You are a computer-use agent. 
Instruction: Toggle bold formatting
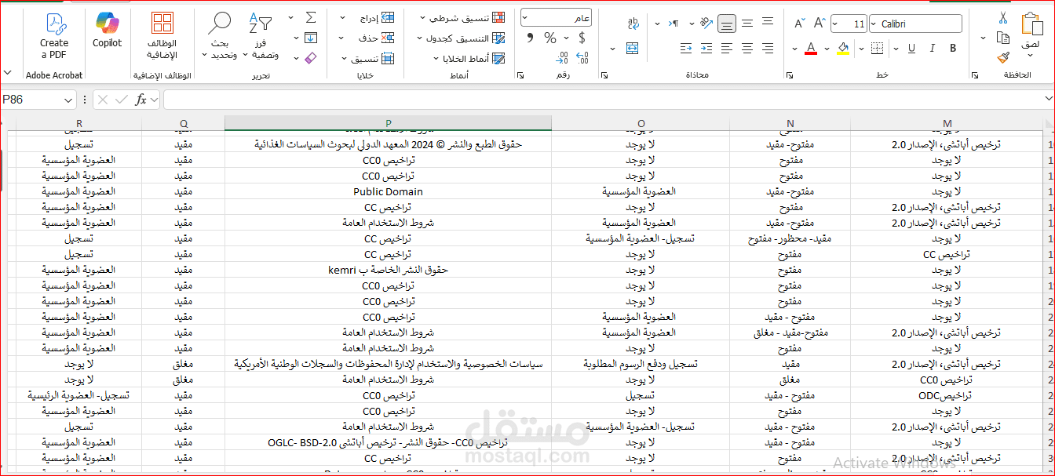tap(953, 48)
